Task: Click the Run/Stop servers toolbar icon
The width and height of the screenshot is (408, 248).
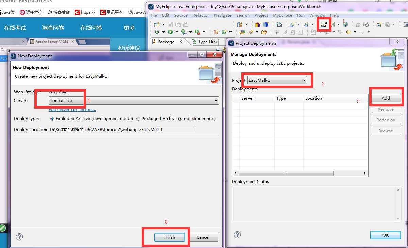Action: (x=333, y=24)
